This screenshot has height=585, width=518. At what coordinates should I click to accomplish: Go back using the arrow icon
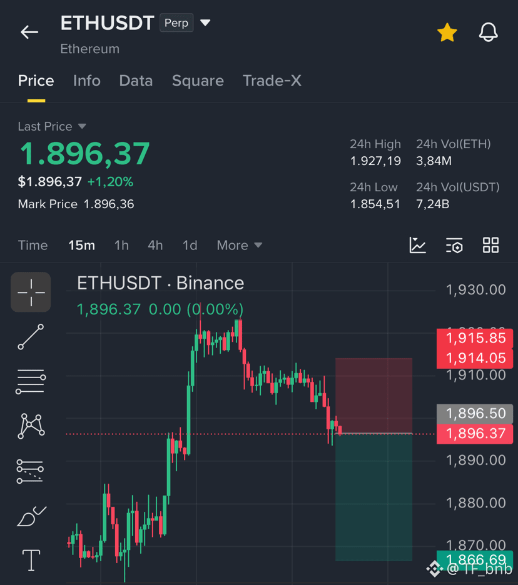pyautogui.click(x=29, y=32)
